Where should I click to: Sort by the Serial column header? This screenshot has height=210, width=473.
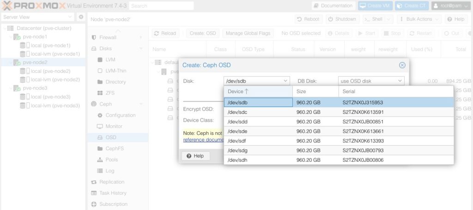(x=396, y=92)
